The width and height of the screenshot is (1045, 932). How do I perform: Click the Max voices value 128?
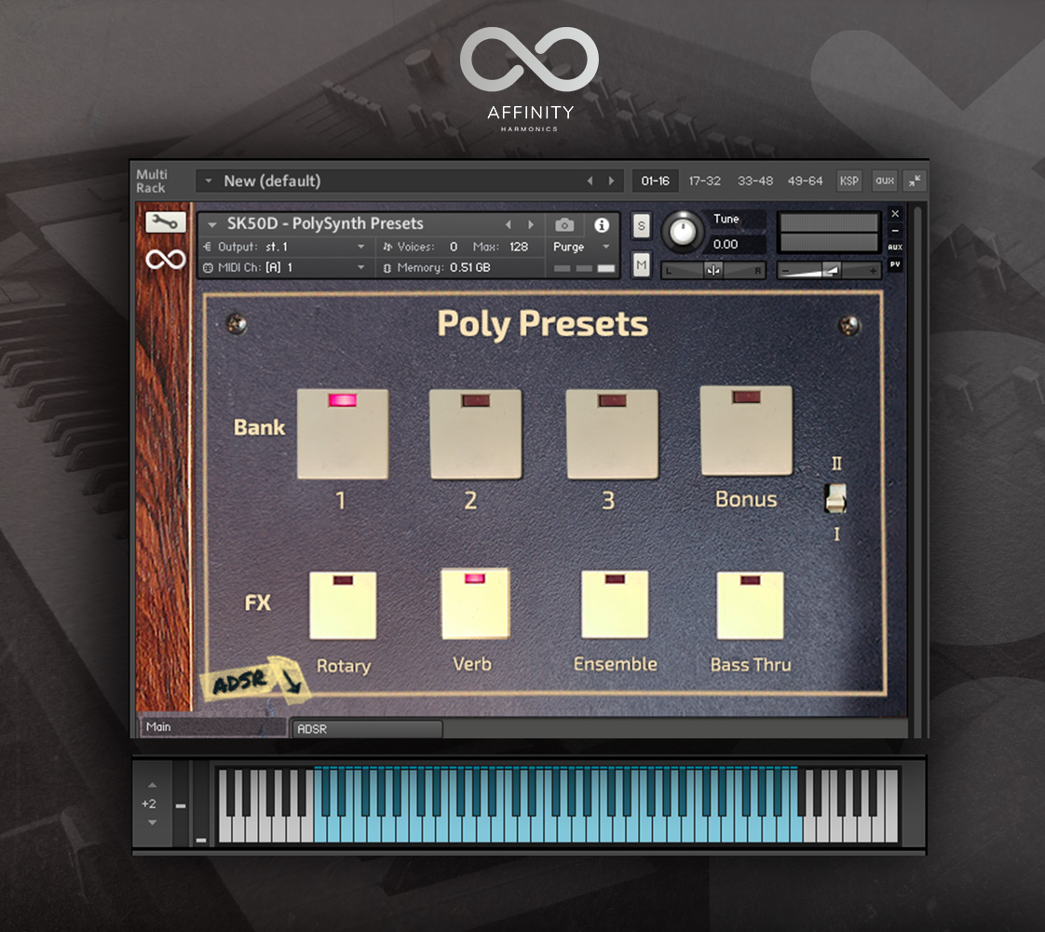pos(519,247)
